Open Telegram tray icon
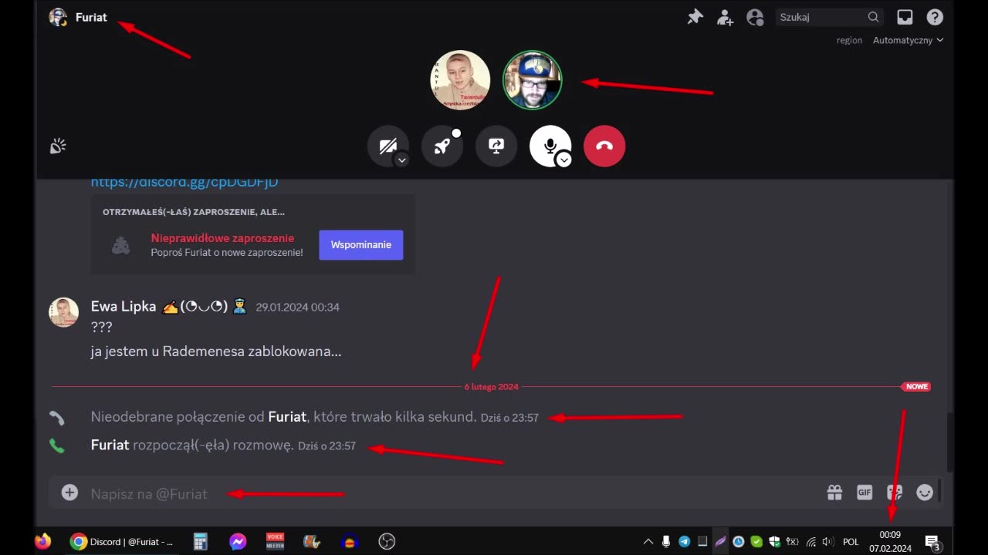 [x=684, y=542]
